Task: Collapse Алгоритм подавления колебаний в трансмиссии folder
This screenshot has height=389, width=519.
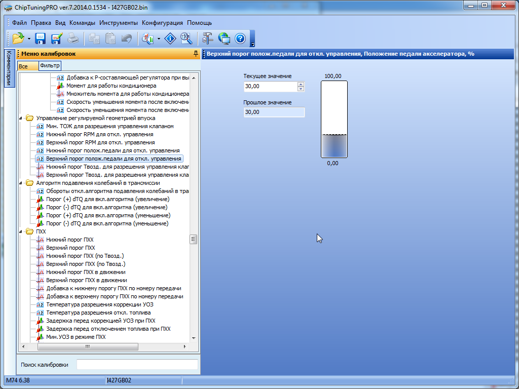Action: tap(21, 183)
